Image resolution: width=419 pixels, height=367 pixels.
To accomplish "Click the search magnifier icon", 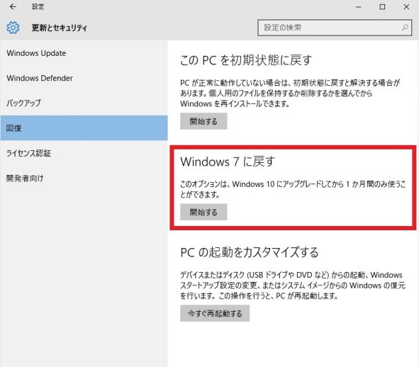I will (405, 28).
